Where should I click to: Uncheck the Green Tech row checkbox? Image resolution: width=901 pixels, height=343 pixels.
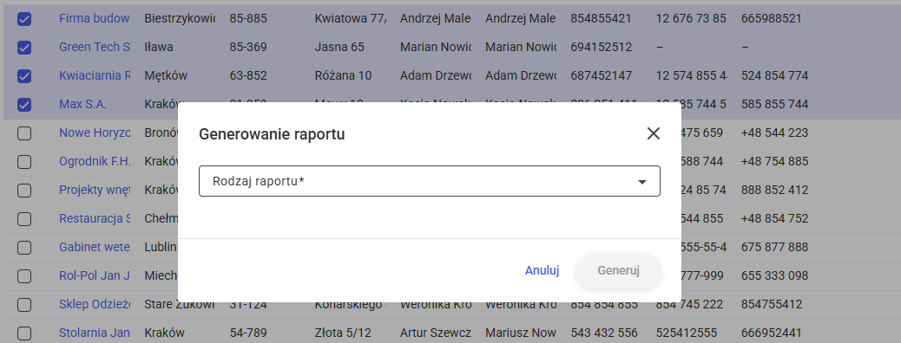click(24, 48)
